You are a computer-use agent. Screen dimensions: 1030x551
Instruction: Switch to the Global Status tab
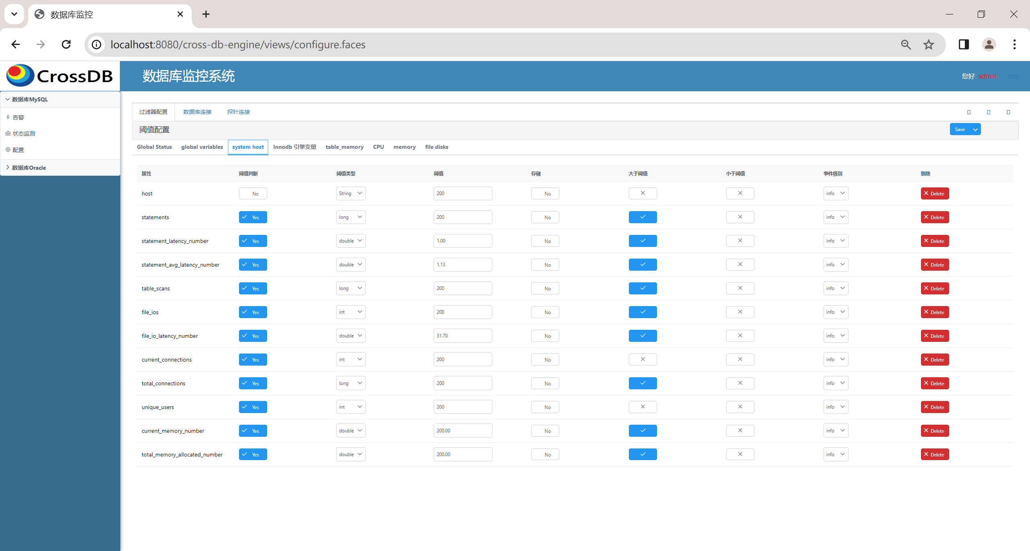tap(154, 147)
